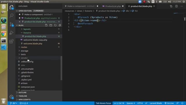Image resolution: width=186 pixels, height=105 pixels.
Task: Open changes compare icon in editor toolbar
Action: click(171, 6)
